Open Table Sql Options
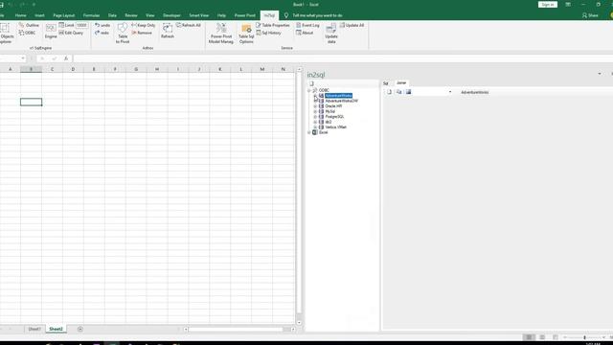The height and width of the screenshot is (345, 613). pyautogui.click(x=246, y=34)
